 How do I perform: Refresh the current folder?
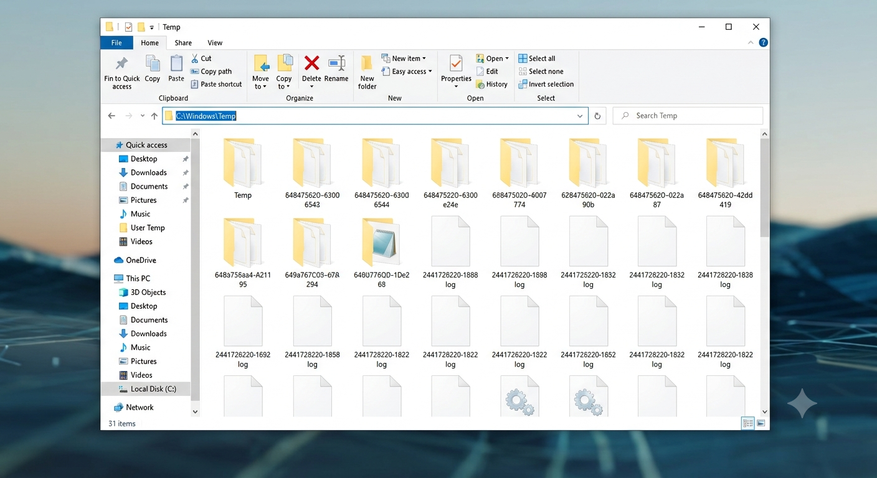click(597, 116)
